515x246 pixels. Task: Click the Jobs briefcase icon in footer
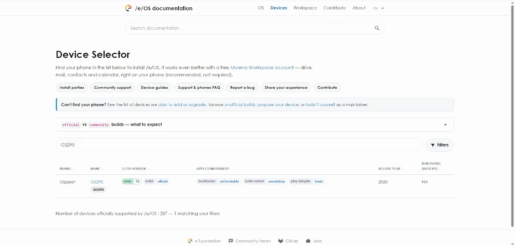pyautogui.click(x=308, y=241)
